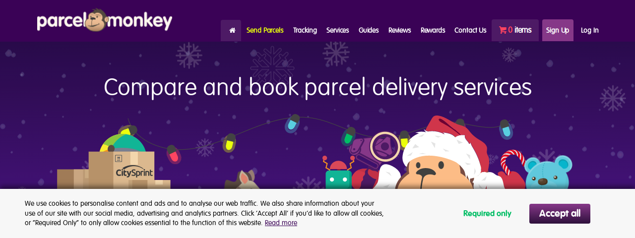Open the Rewards page
This screenshot has height=238, width=635.
[433, 30]
